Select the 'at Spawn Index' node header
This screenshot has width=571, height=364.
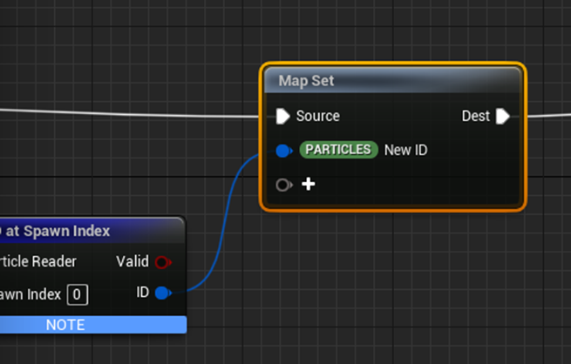tap(92, 231)
